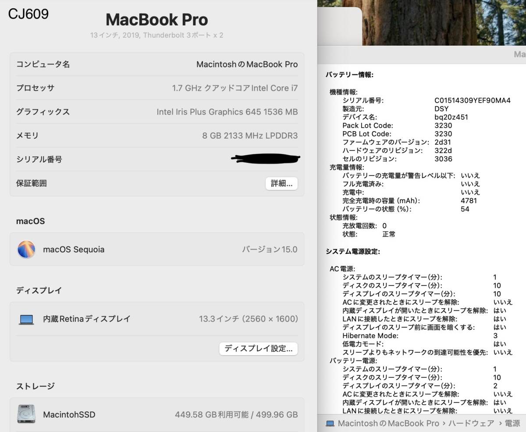Image resolution: width=526 pixels, height=432 pixels.
Task: Select ハードウェア in the path bar
Action: pyautogui.click(x=470, y=424)
